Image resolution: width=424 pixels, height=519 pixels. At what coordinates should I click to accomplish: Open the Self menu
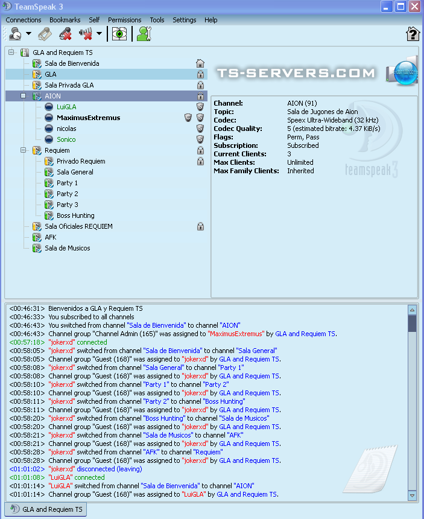click(94, 20)
